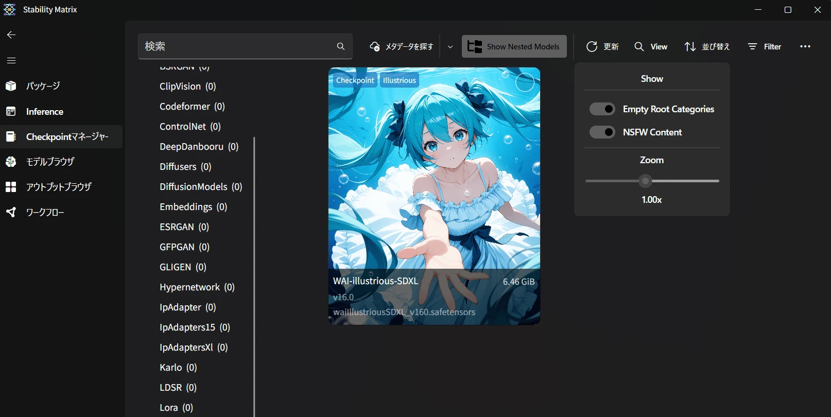Select the GLIGEN (0) category
Viewport: 831px width, 417px height.
click(183, 267)
